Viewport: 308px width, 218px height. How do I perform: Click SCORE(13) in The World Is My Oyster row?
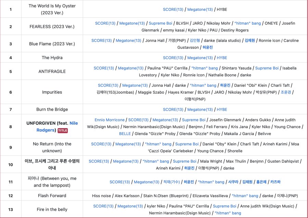(173, 10)
